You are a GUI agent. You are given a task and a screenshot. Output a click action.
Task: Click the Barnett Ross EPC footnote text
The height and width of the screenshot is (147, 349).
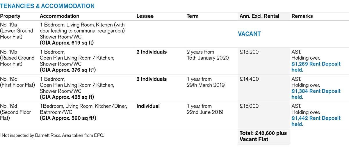52,136
